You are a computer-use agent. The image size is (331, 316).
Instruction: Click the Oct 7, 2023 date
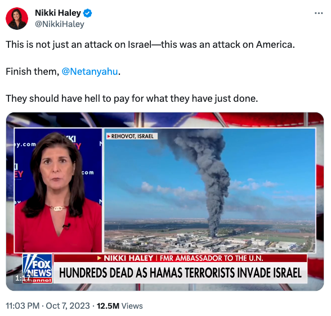pyautogui.click(x=68, y=306)
